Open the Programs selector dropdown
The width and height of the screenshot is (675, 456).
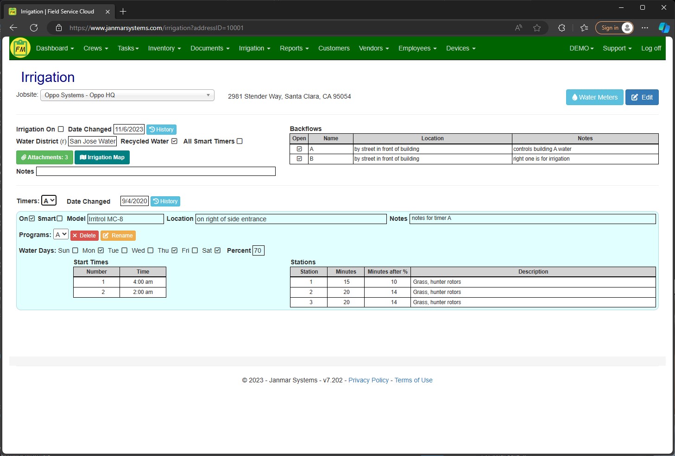(x=60, y=234)
